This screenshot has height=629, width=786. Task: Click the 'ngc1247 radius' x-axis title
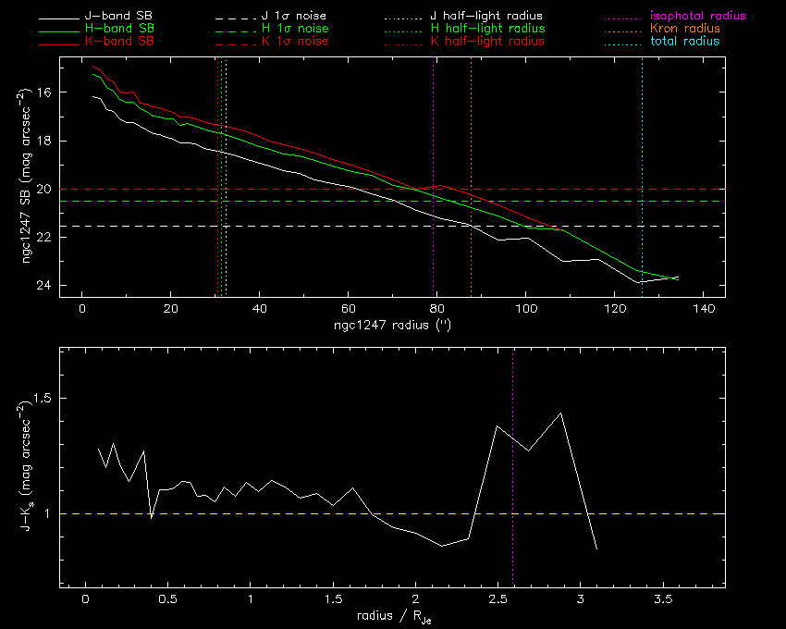pos(392,325)
